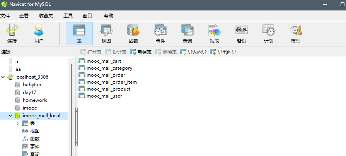Select 事件 under imooc_mall_local tree
The height and width of the screenshot is (156, 346).
point(35,146)
